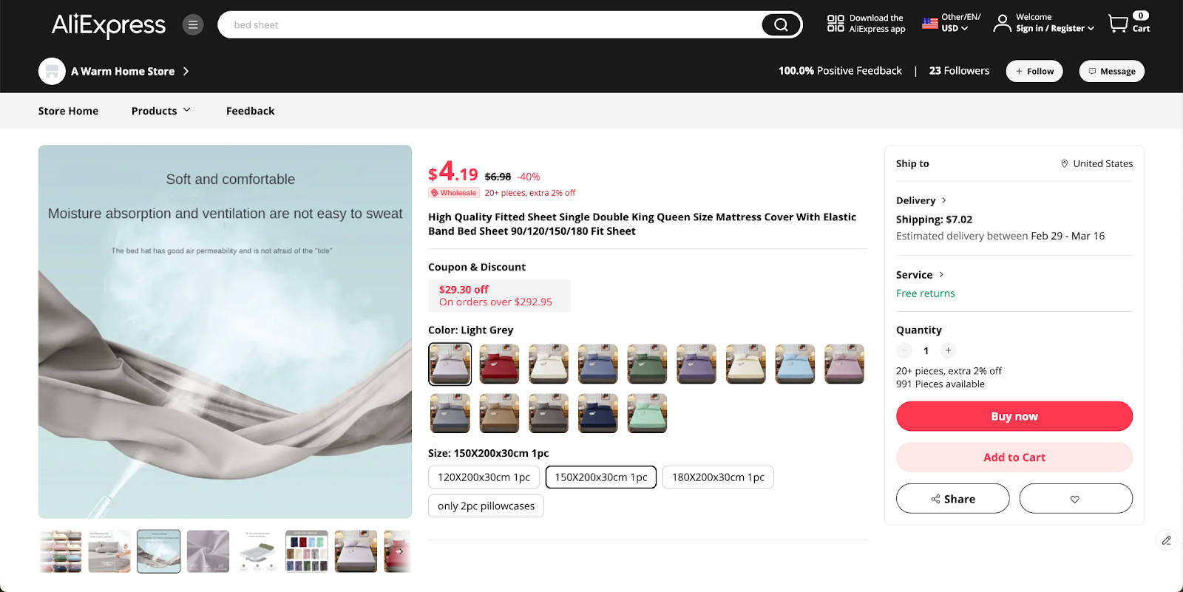
Task: Open the silk fabric close-up thumbnail
Action: click(x=208, y=551)
